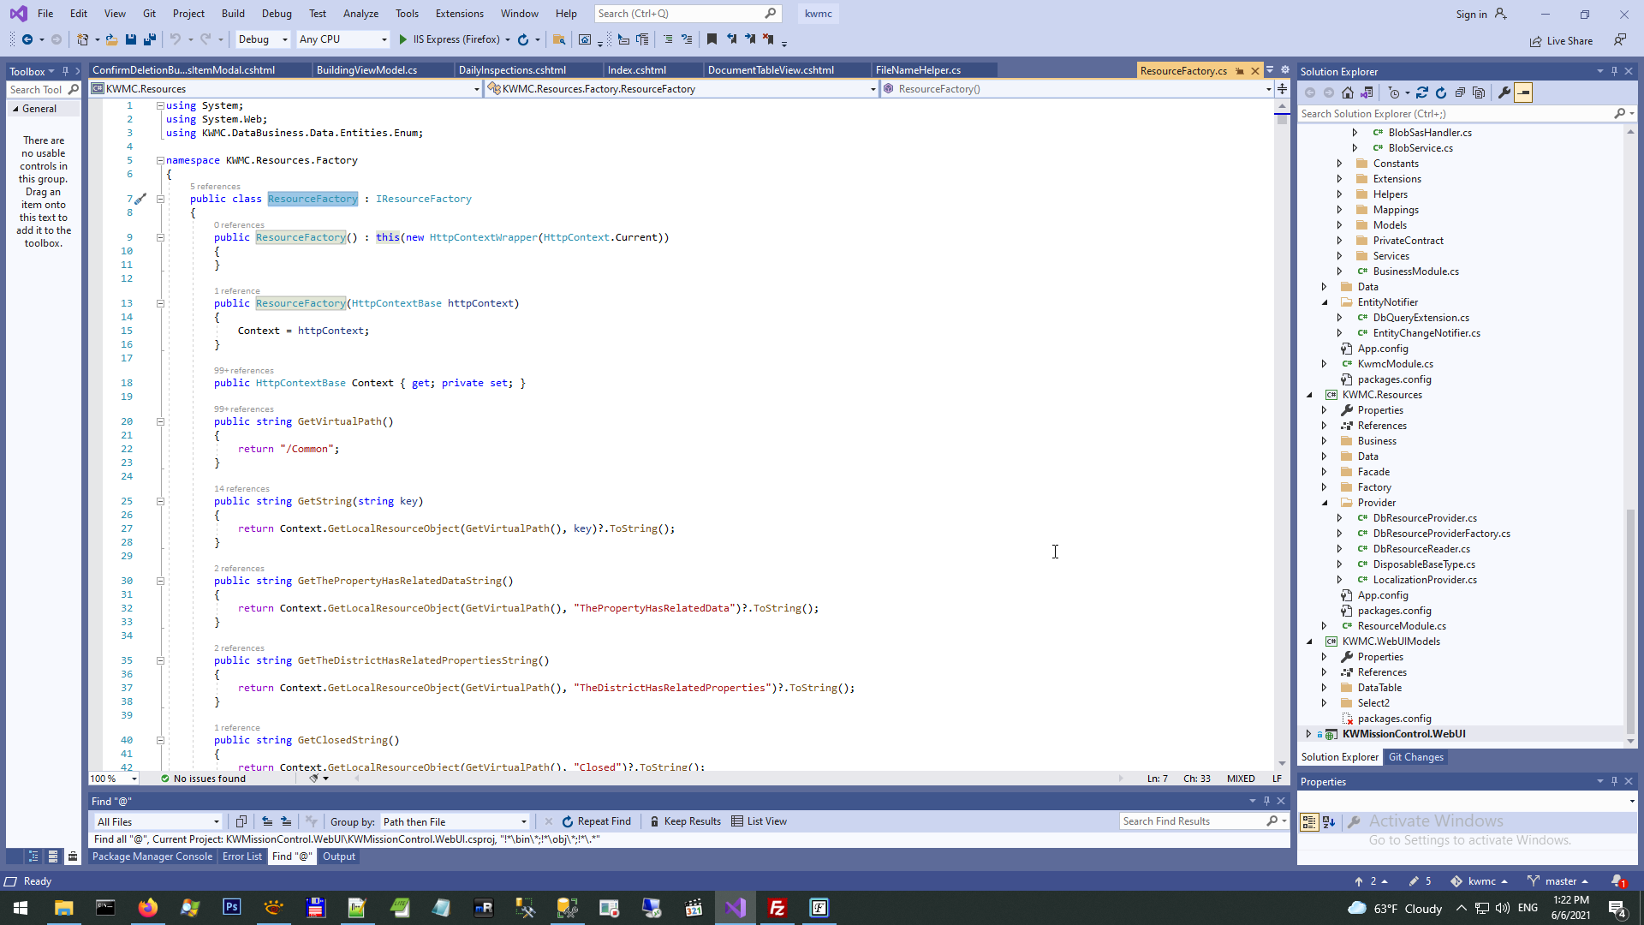The image size is (1644, 925).
Task: Collapse All in Solution Explorer toolbar
Action: coord(1460,92)
